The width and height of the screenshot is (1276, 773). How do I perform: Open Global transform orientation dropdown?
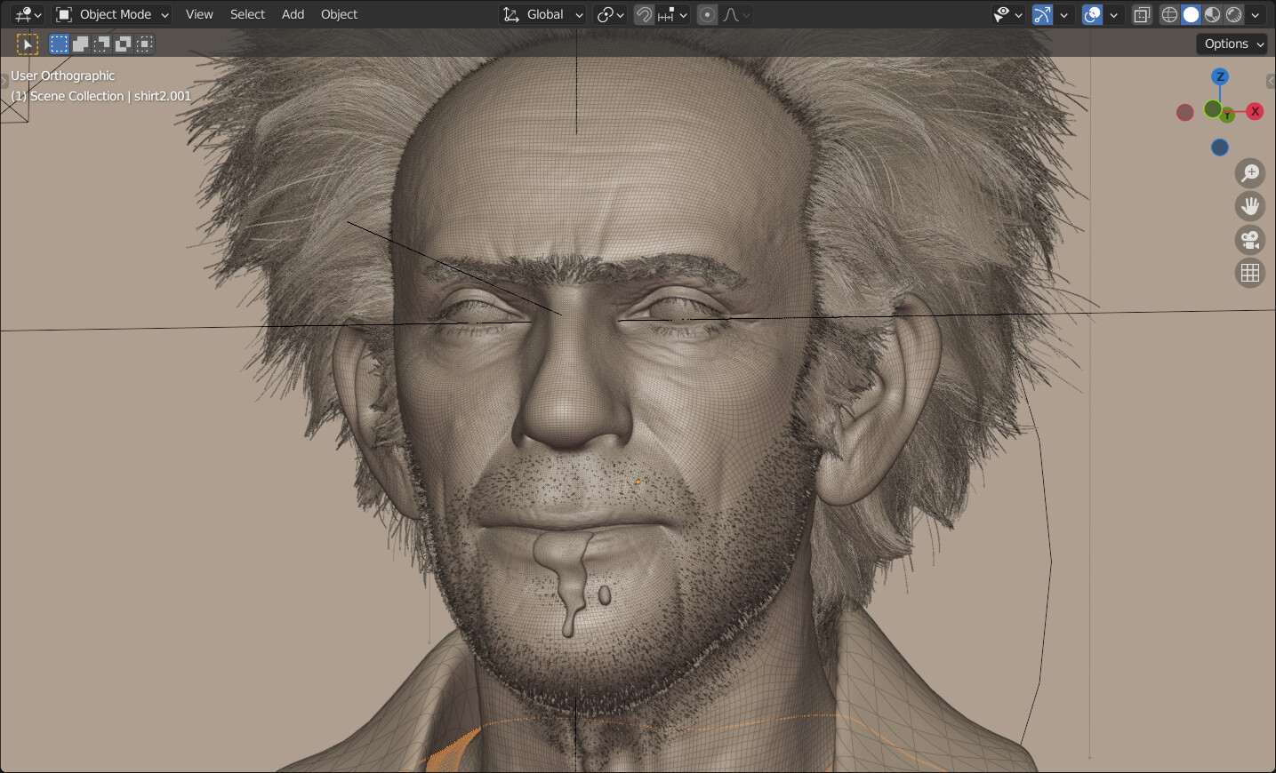coord(542,14)
